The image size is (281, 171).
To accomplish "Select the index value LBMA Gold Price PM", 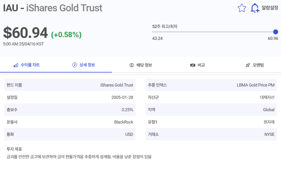I will (x=255, y=85).
